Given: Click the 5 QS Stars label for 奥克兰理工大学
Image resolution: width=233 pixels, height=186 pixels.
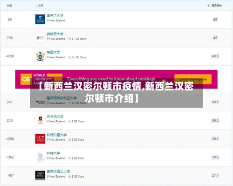Looking at the screenshot, I should (78, 177).
